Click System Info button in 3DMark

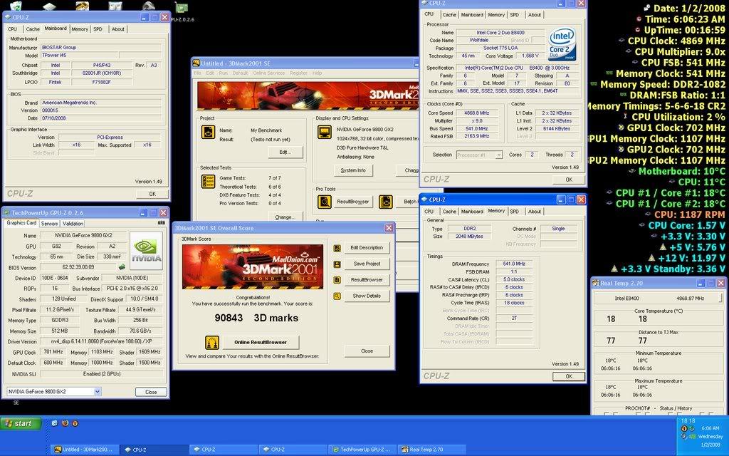click(x=353, y=170)
